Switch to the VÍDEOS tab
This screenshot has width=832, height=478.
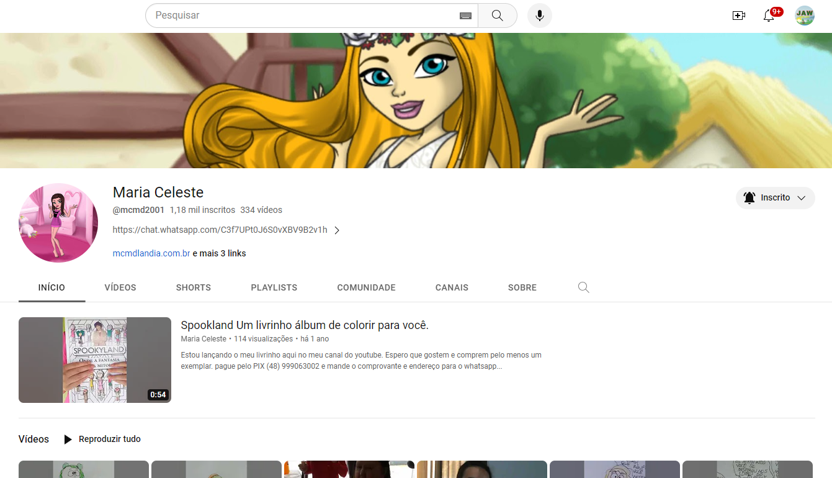[x=120, y=287]
